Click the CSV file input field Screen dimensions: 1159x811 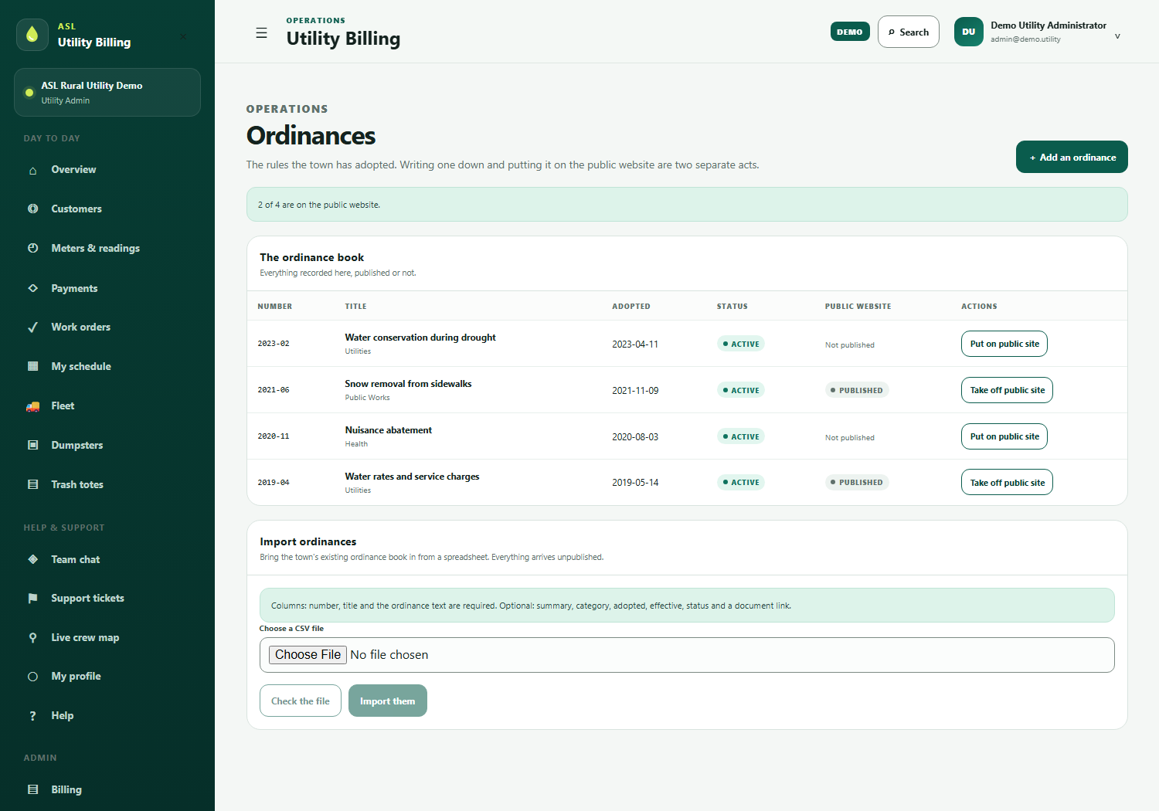(x=687, y=655)
